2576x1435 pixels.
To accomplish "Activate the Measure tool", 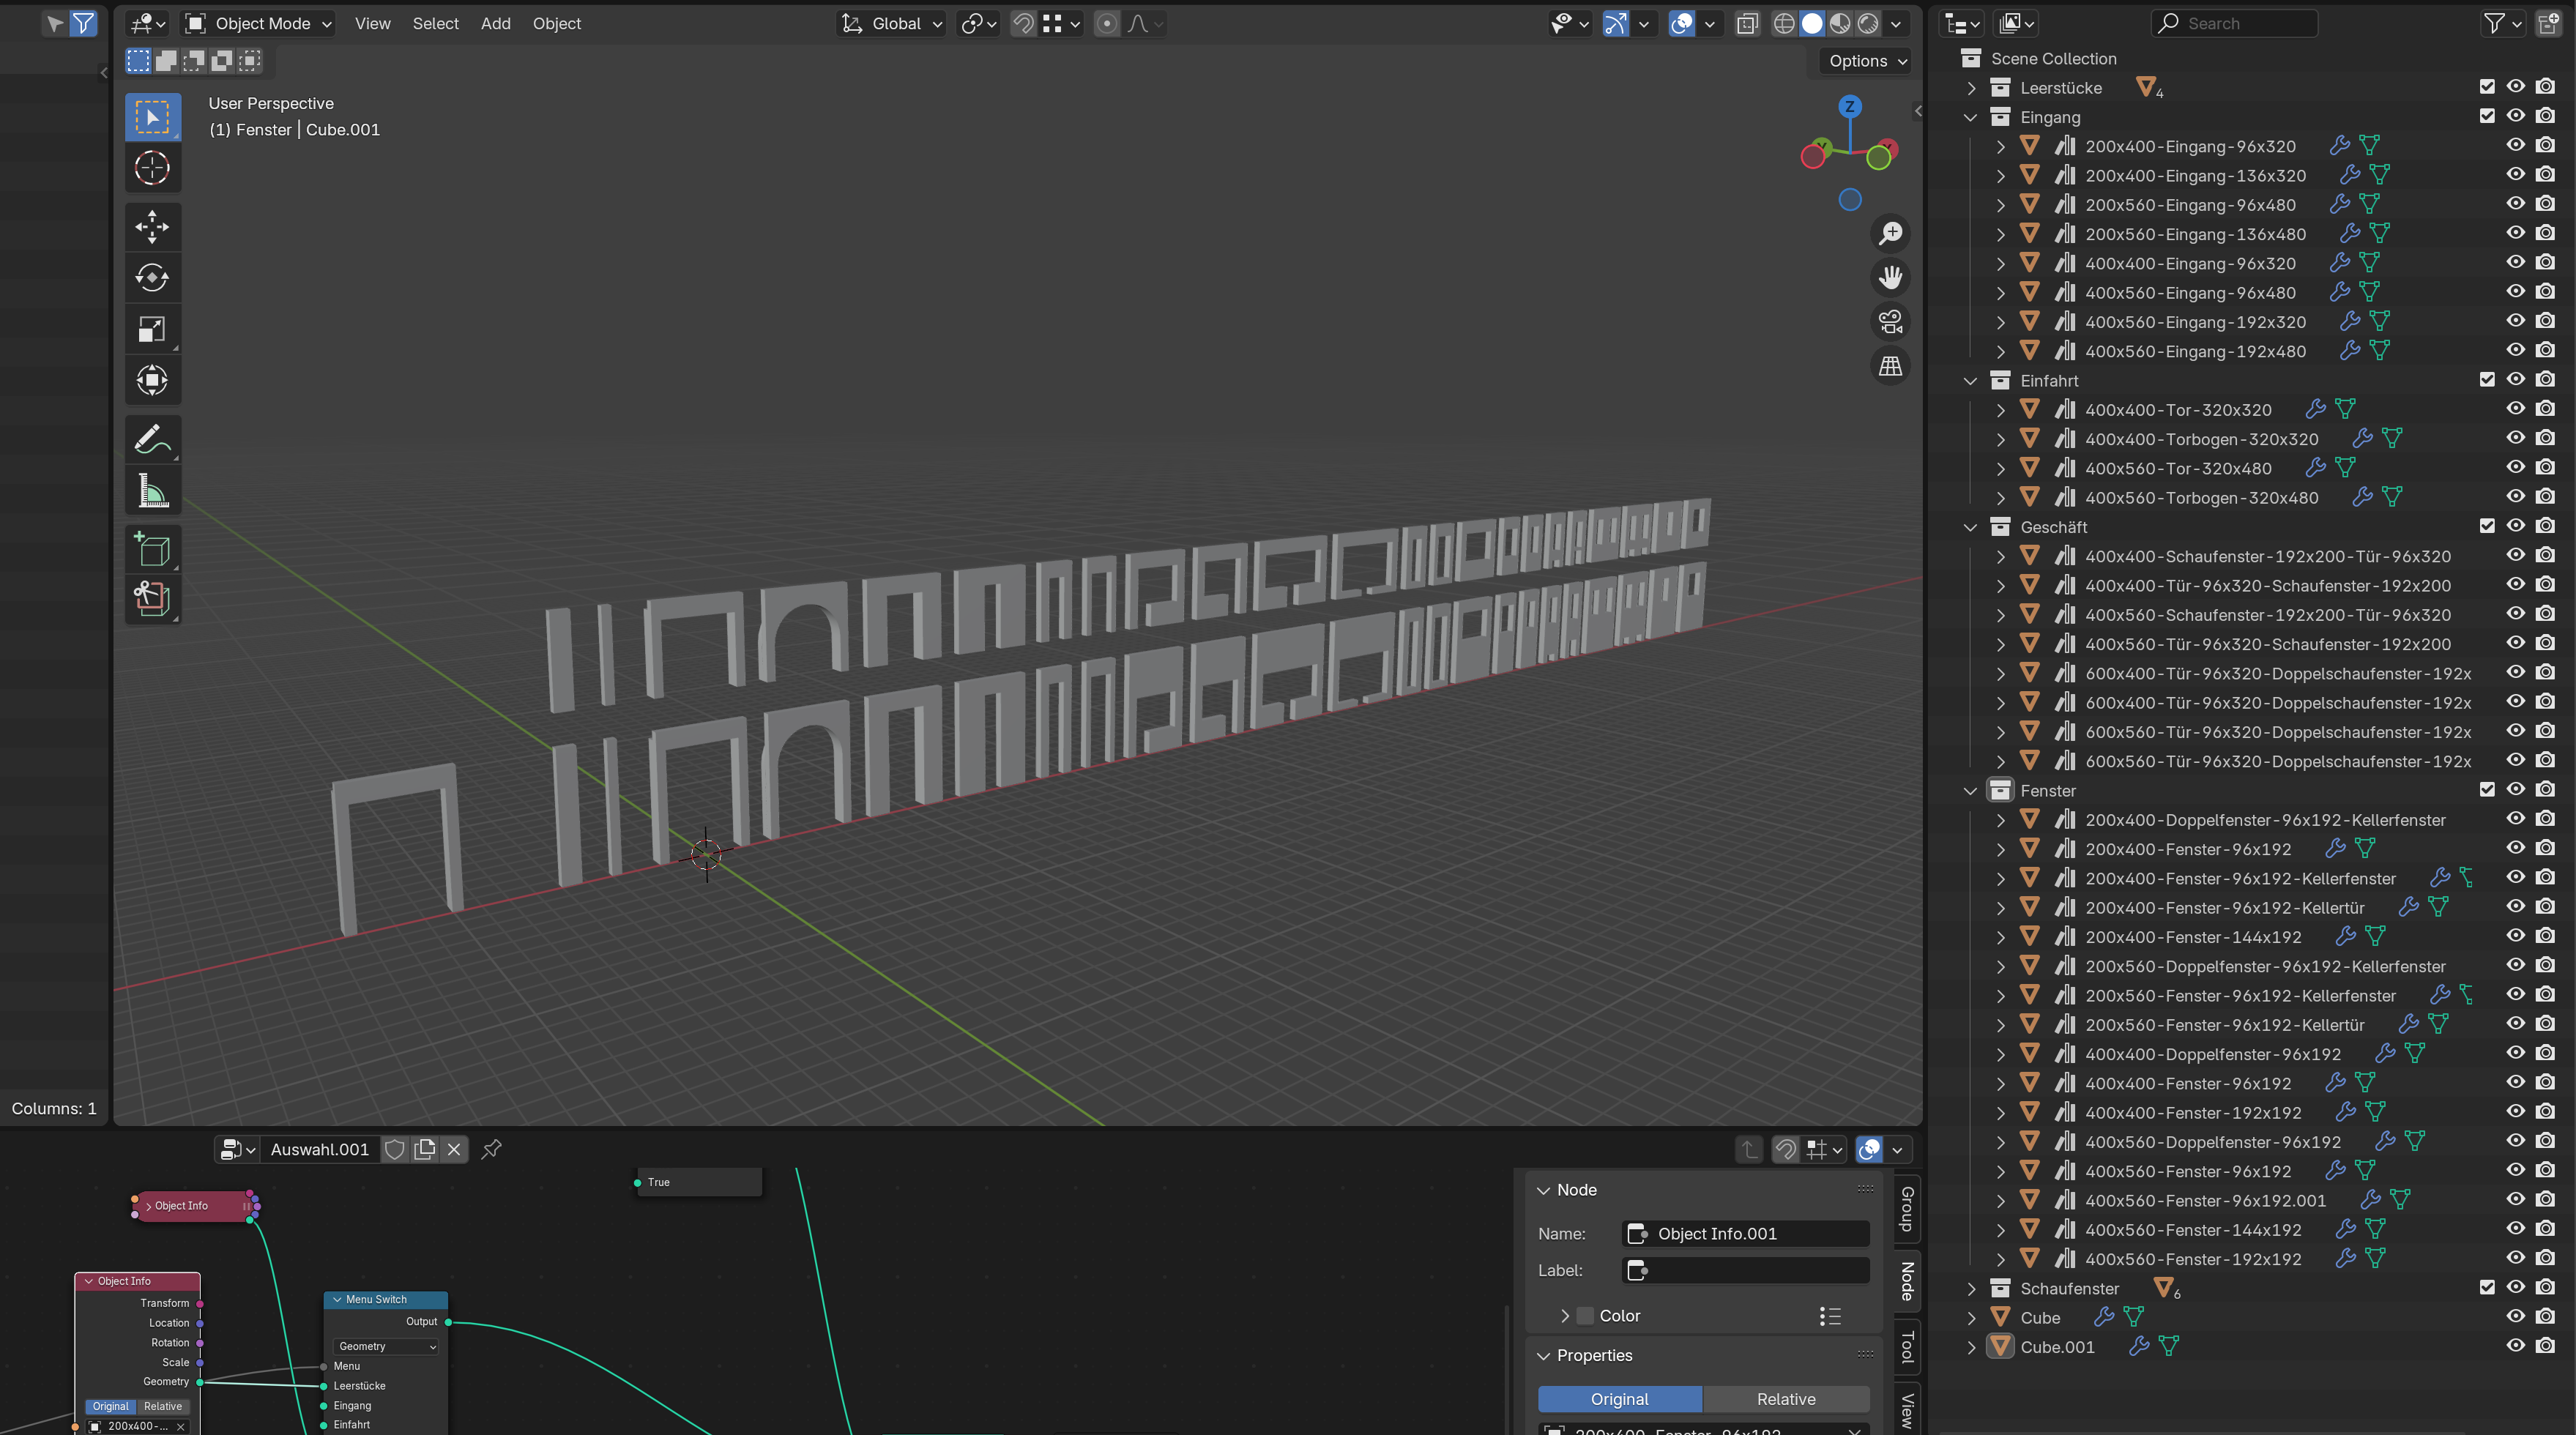I will 152,491.
